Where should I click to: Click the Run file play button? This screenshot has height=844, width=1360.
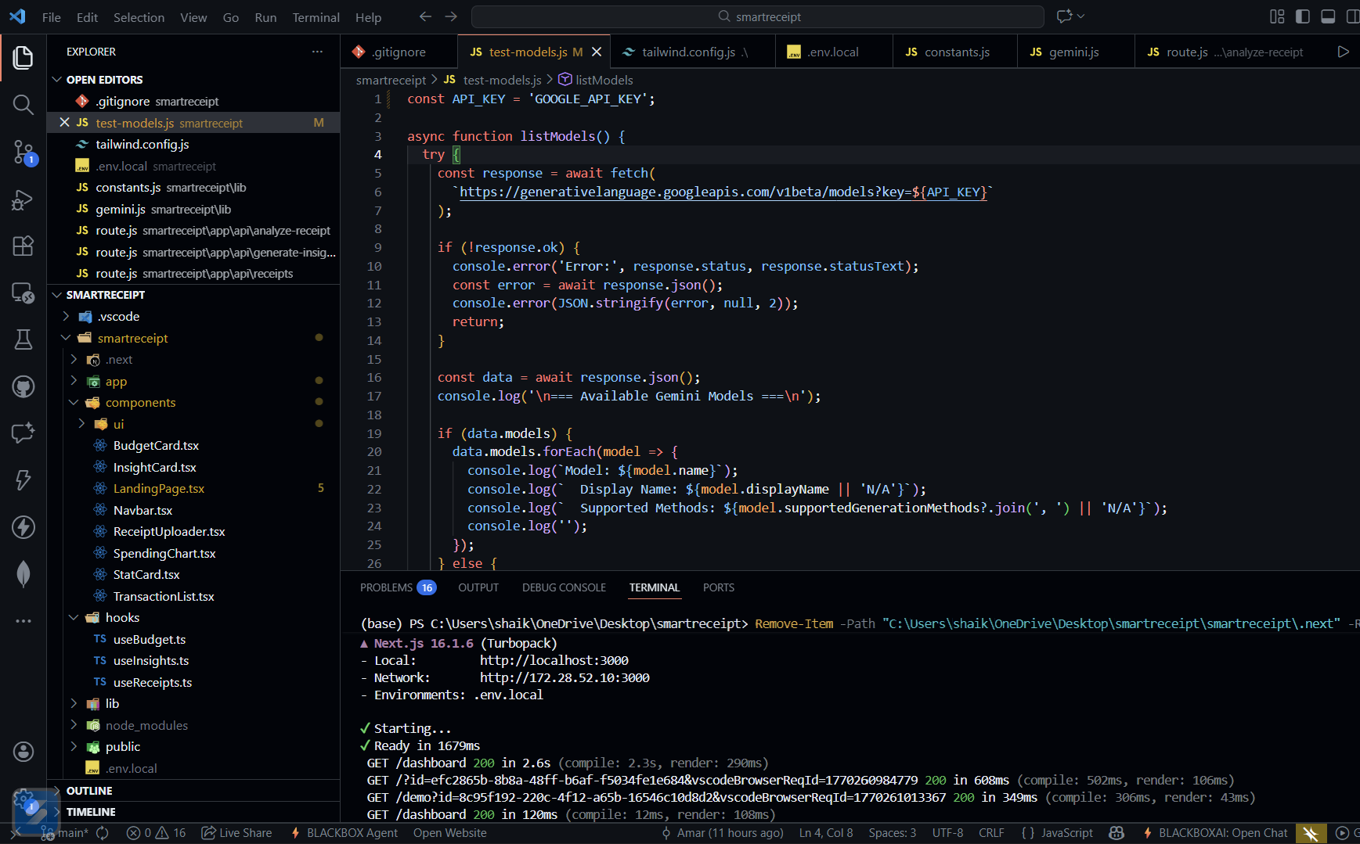[x=1343, y=52]
